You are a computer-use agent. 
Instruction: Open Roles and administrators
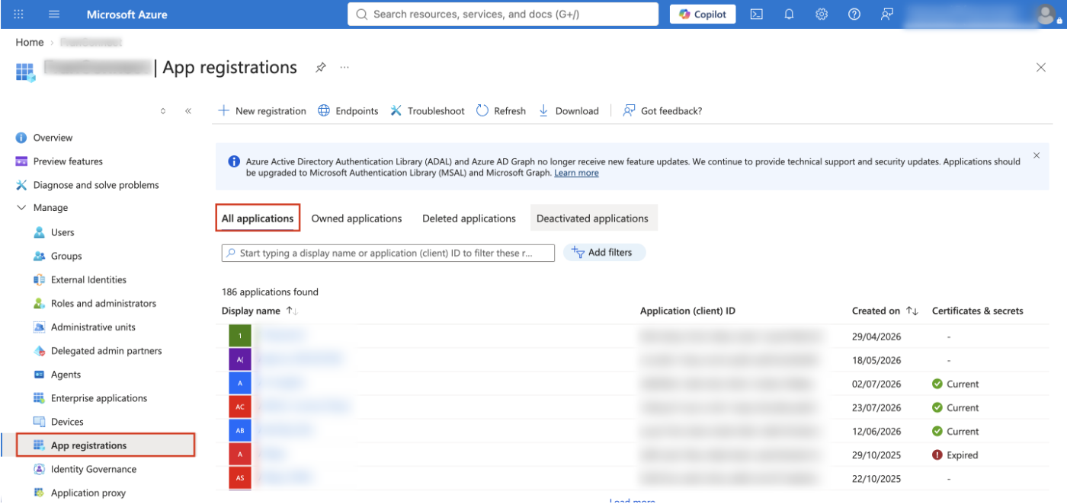click(105, 303)
